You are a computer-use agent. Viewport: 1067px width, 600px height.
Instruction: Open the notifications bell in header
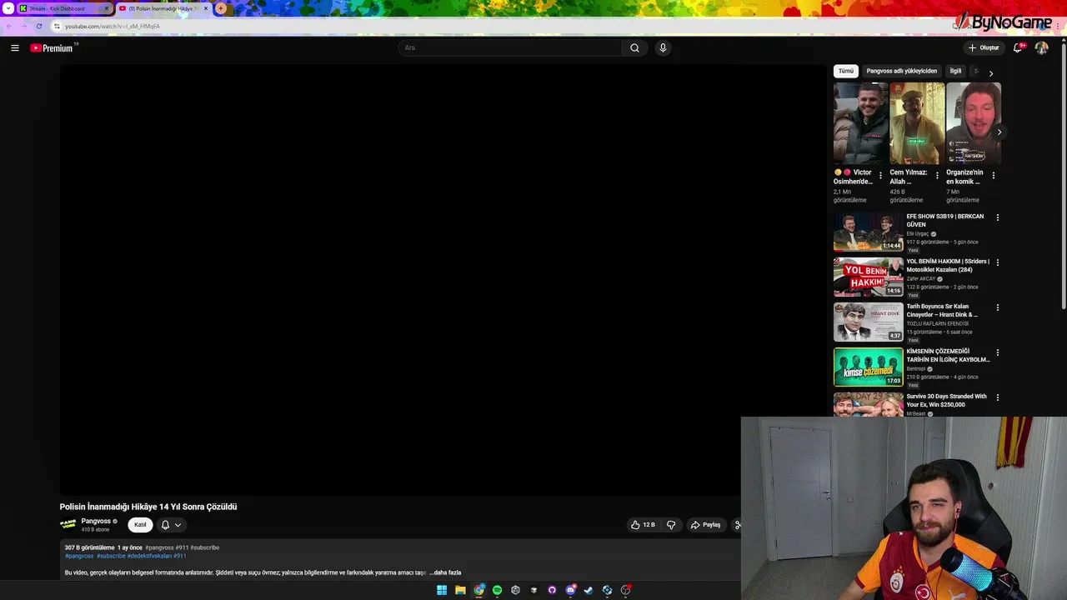coord(1017,47)
